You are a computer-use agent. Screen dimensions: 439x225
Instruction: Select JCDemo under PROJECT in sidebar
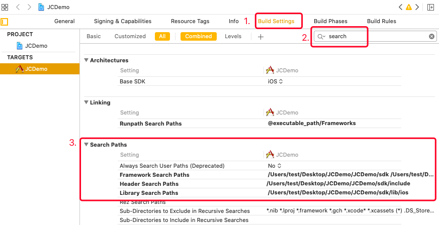coord(36,46)
